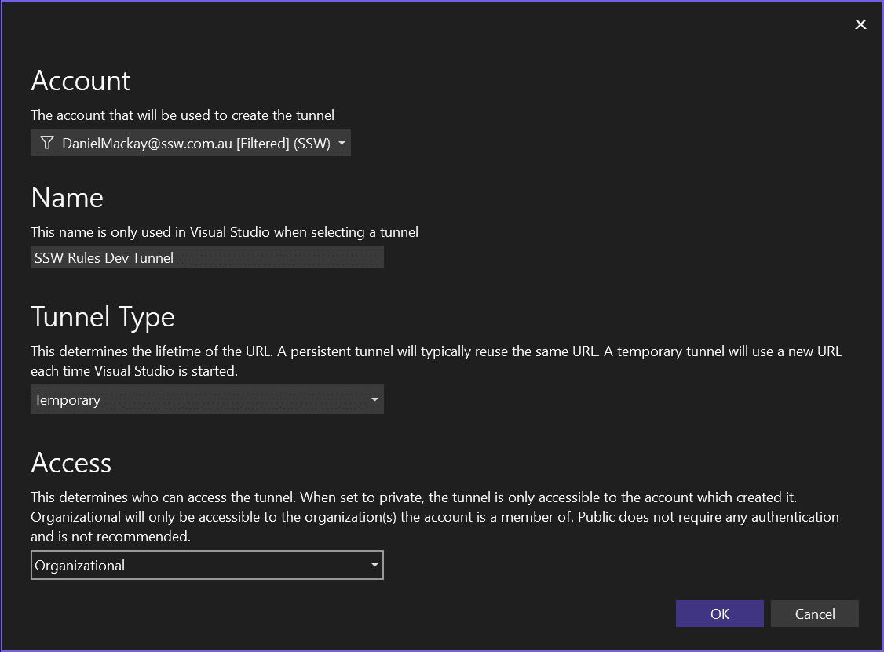Confirm tunnel creation with OK
Screen dimensions: 884x652
click(719, 614)
